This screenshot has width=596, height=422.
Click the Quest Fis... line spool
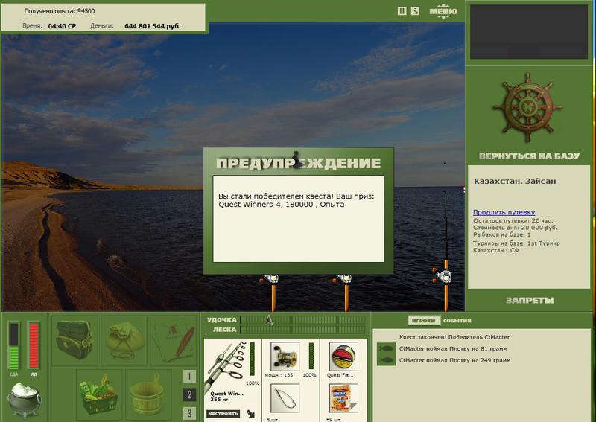[x=343, y=357]
